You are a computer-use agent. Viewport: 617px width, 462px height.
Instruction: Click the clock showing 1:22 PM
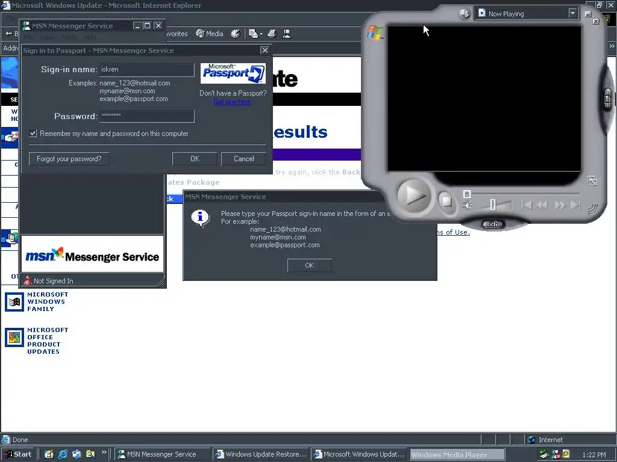point(594,455)
